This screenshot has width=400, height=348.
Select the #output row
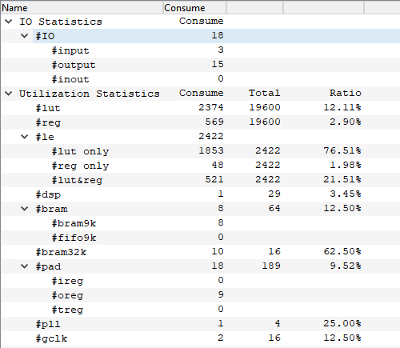[200, 65]
